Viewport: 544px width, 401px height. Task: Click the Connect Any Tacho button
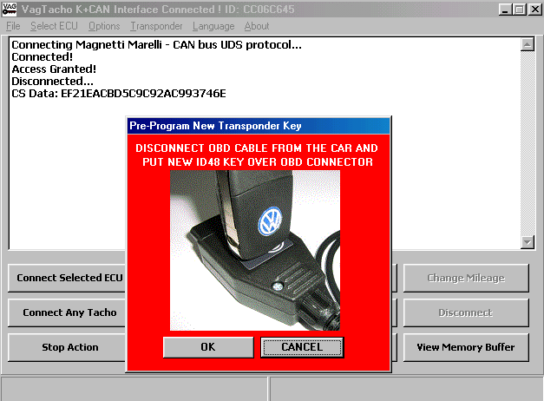(x=68, y=312)
